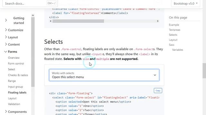The width and height of the screenshot is (206, 115).
Task: Click the code block horizontal scrollbar thumb
Action: tap(78, 21)
